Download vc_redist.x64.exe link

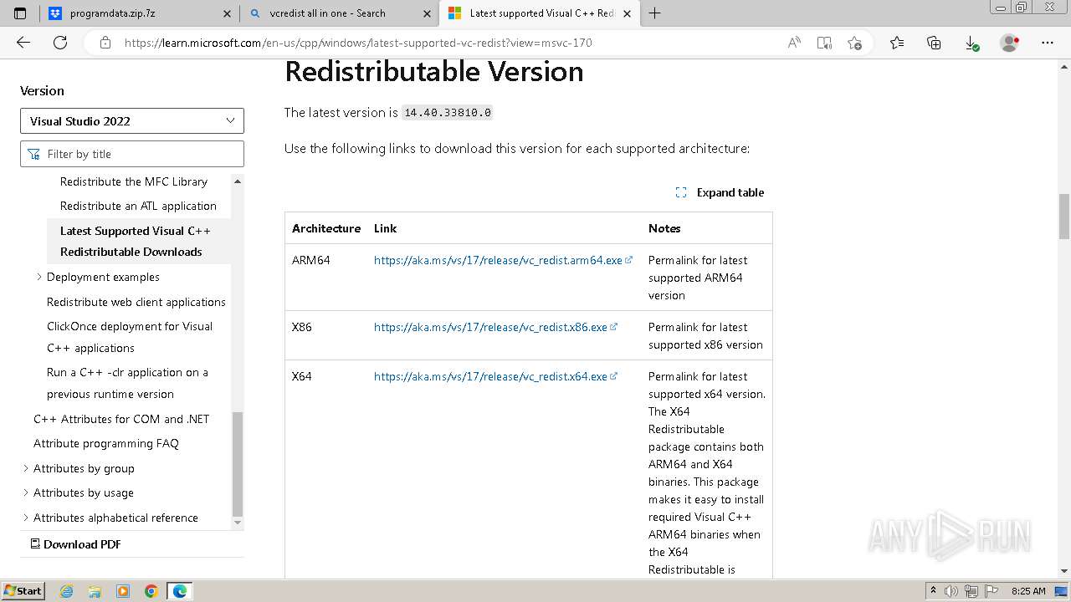pos(495,376)
